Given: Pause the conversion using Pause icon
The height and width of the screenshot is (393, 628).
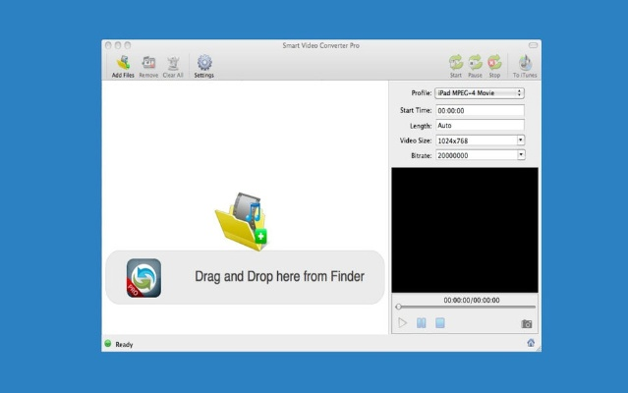Looking at the screenshot, I should (475, 63).
